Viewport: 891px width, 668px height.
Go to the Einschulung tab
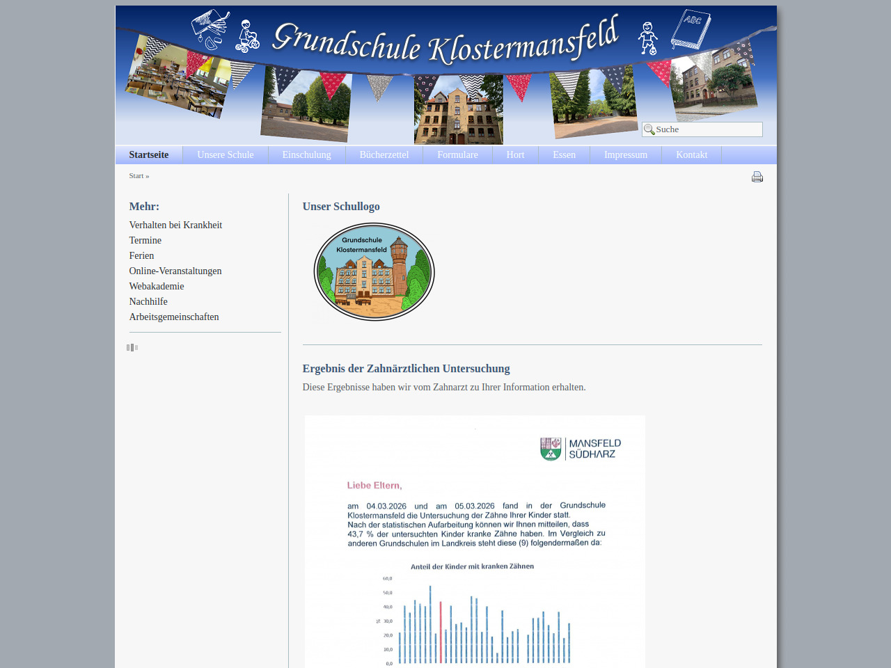(306, 154)
